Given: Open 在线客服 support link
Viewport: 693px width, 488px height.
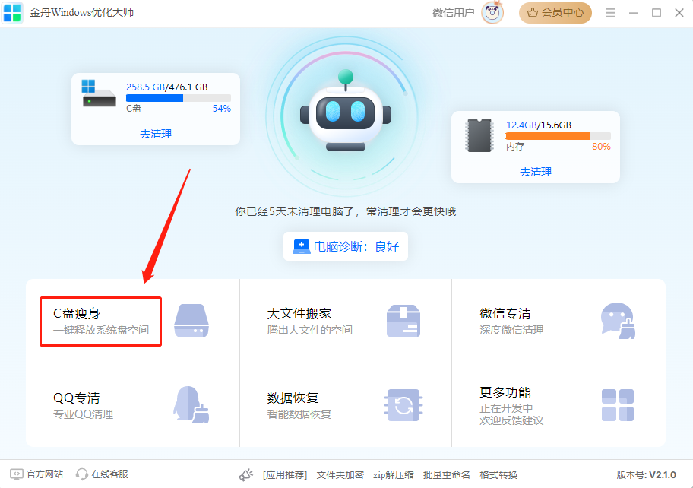Looking at the screenshot, I should (x=103, y=474).
